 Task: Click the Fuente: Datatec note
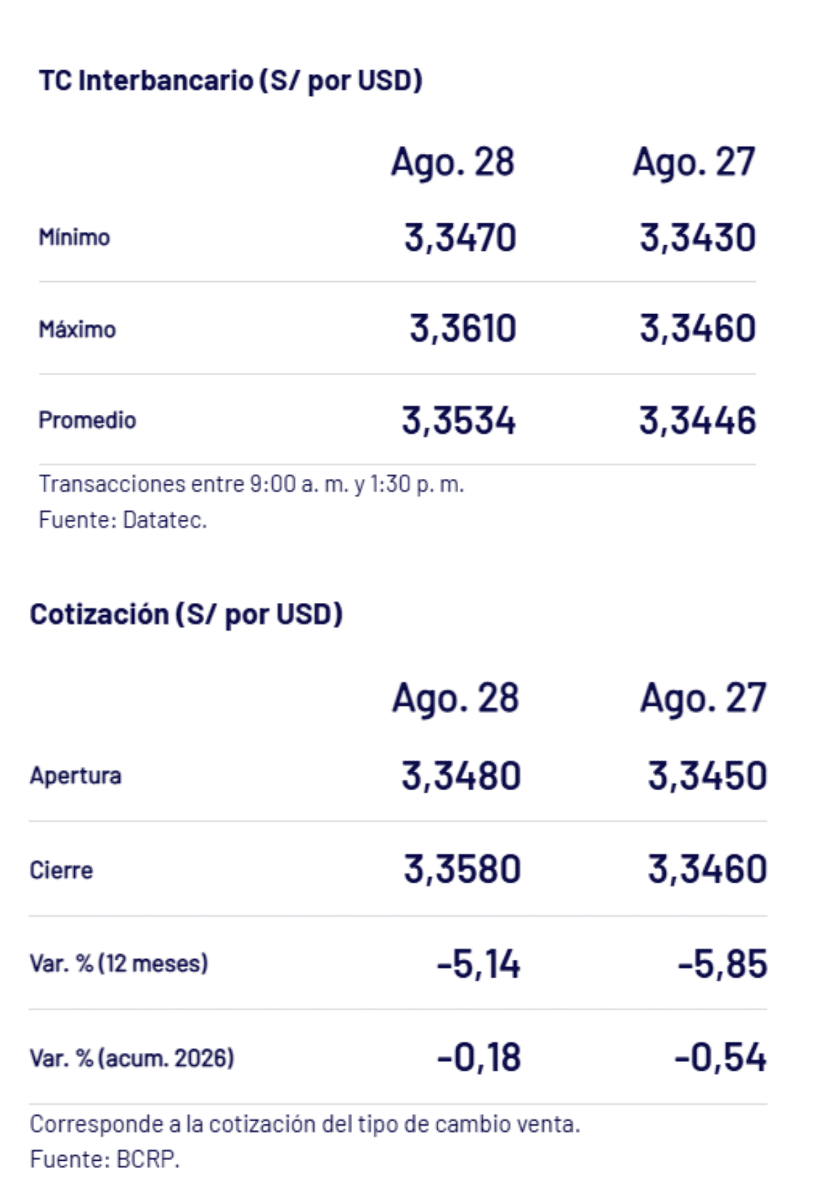(123, 520)
